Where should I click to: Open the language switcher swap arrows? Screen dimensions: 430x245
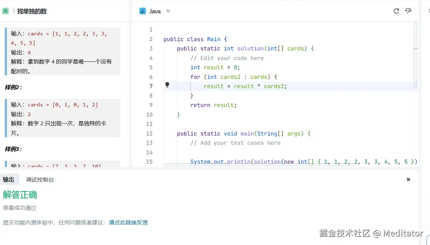[x=168, y=11]
